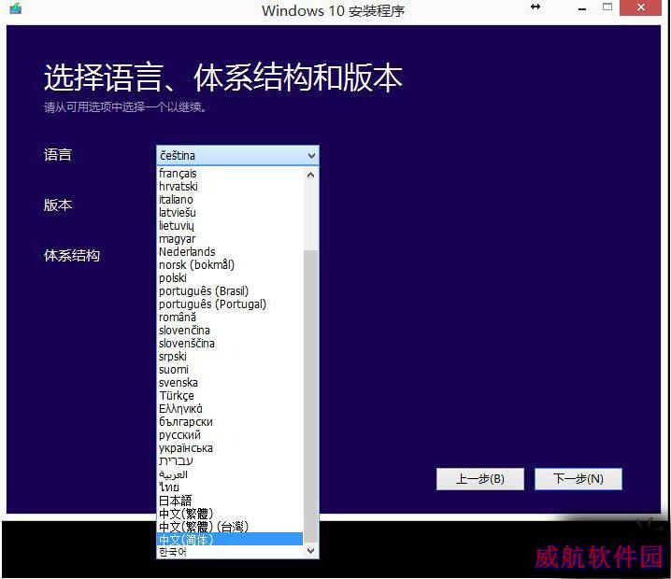
Task: Choose 日本語 from the list
Action: tap(230, 501)
